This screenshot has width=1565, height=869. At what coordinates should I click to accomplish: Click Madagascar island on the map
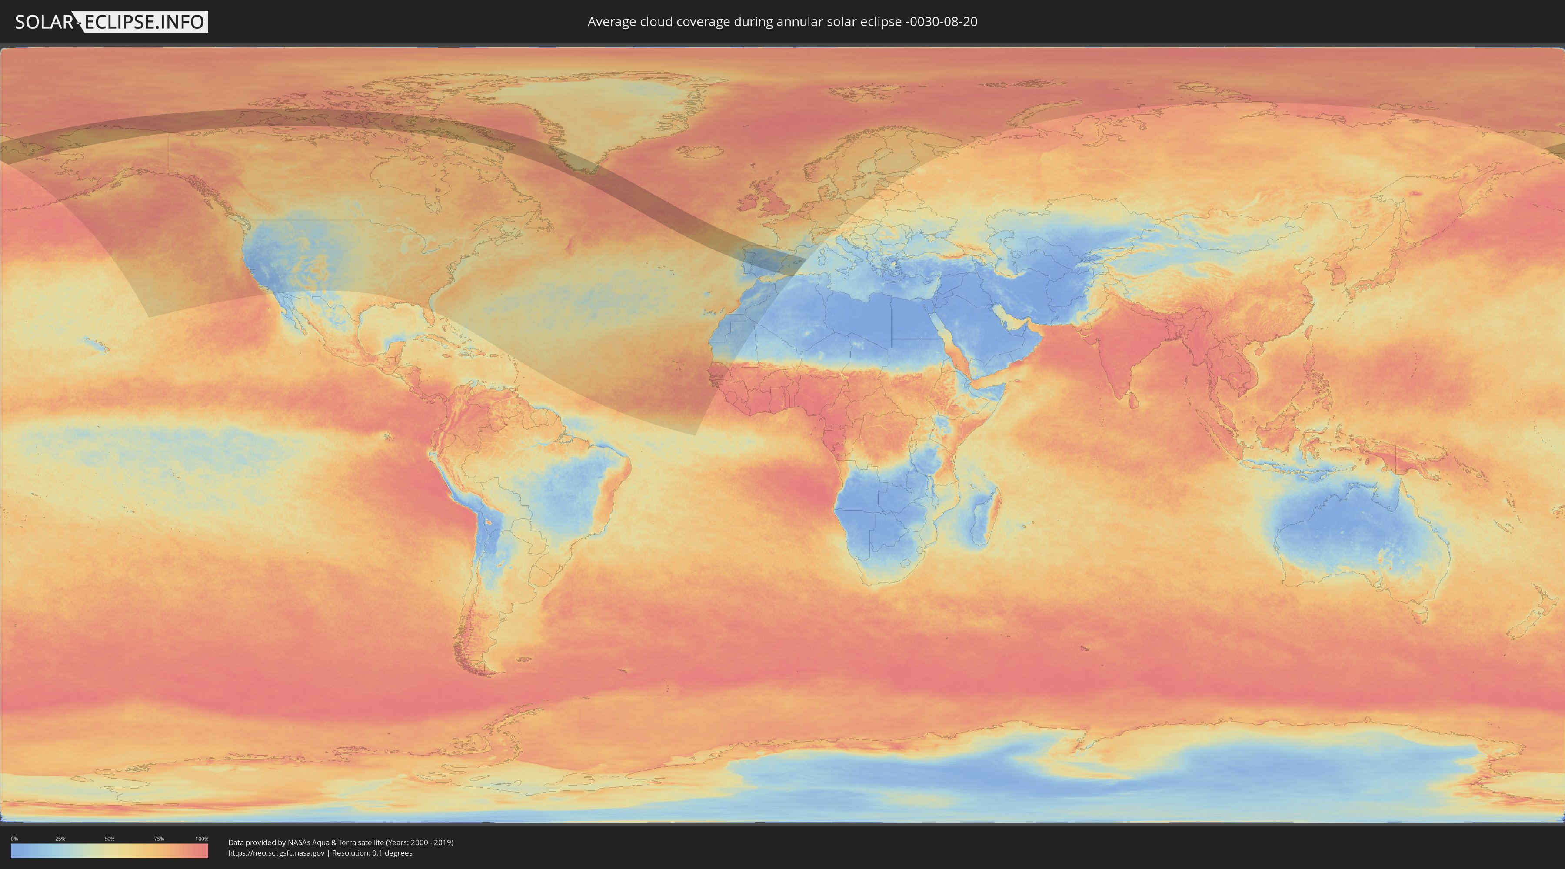click(x=985, y=518)
